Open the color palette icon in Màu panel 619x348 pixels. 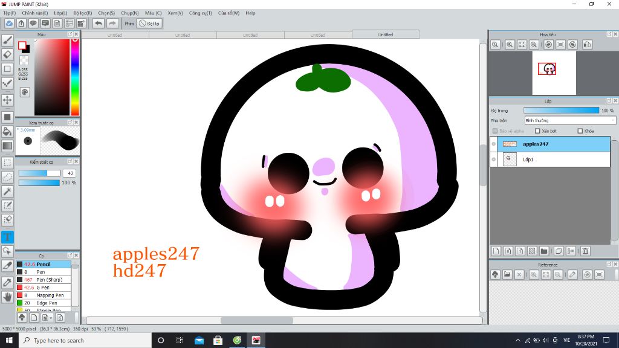pos(24,92)
